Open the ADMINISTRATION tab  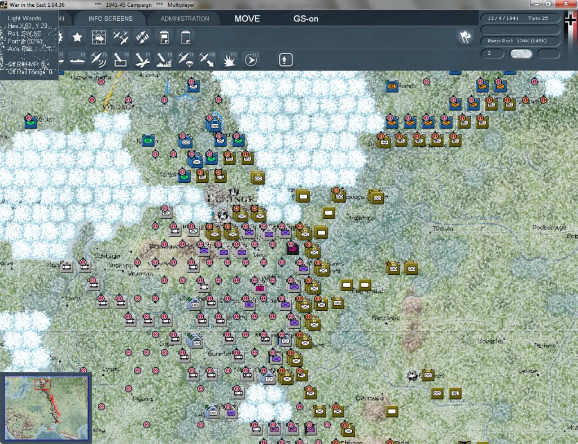pos(185,19)
